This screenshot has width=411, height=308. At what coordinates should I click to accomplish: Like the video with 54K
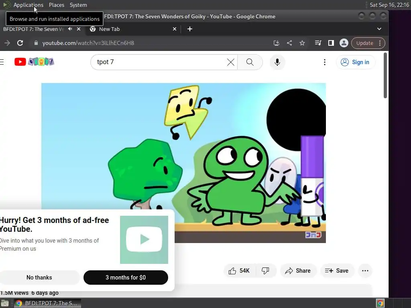point(239,271)
